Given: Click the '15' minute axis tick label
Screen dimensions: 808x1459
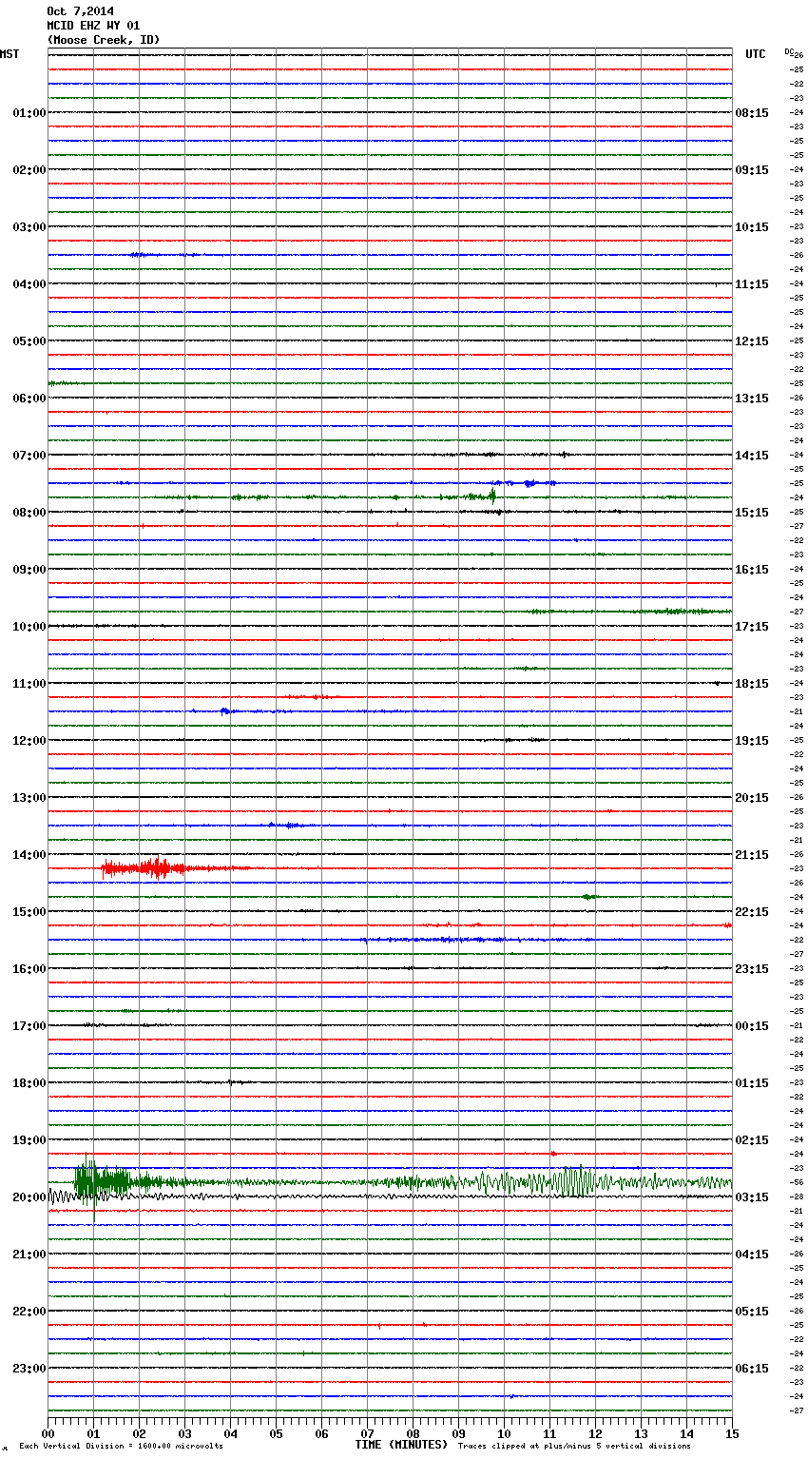Looking at the screenshot, I should tap(732, 1434).
